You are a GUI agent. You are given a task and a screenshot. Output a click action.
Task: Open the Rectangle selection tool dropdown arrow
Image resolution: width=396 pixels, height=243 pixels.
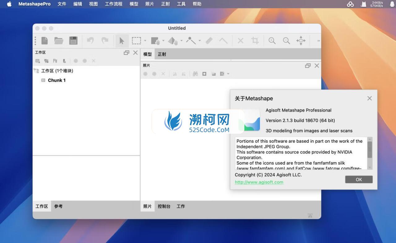(x=145, y=41)
